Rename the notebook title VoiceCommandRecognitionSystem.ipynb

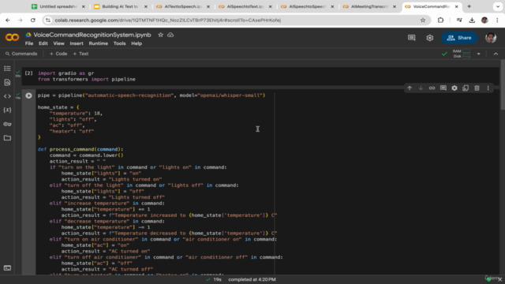(x=92, y=35)
